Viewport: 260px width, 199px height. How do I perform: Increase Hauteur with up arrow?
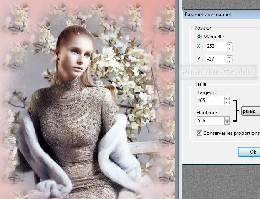click(227, 119)
